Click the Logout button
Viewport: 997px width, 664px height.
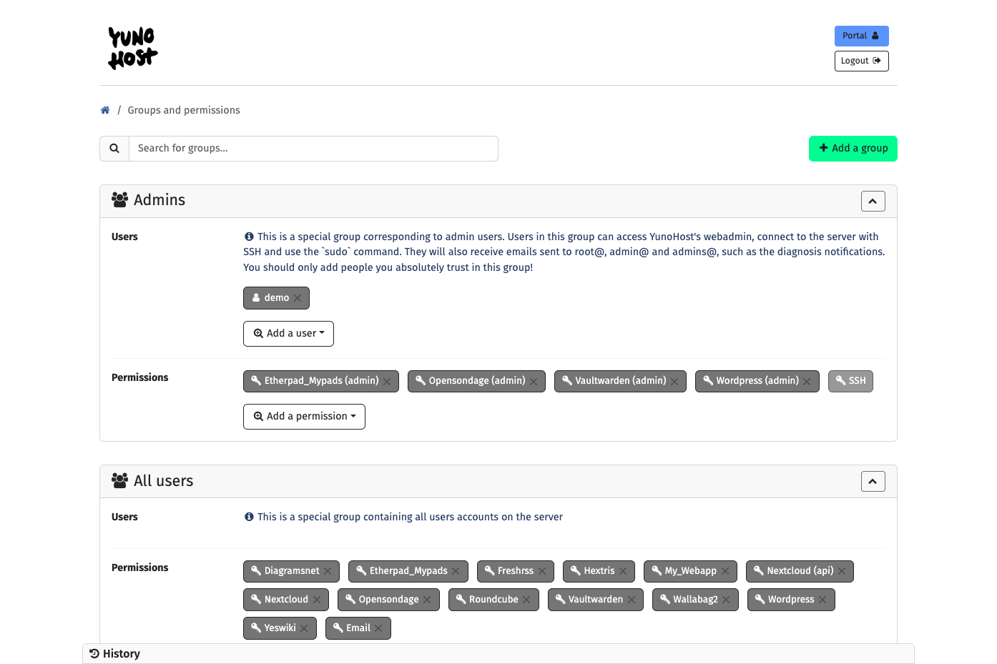(x=861, y=61)
